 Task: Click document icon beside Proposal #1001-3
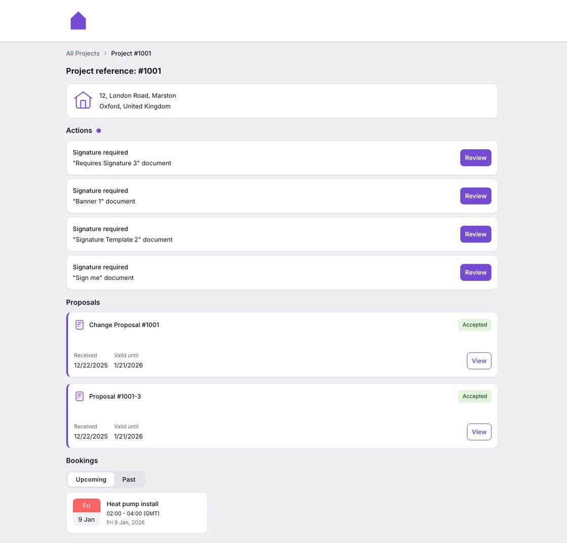[x=79, y=396]
